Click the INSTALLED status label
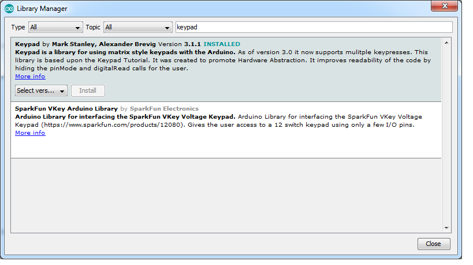Viewport: 473px width, 265px height. pos(222,44)
